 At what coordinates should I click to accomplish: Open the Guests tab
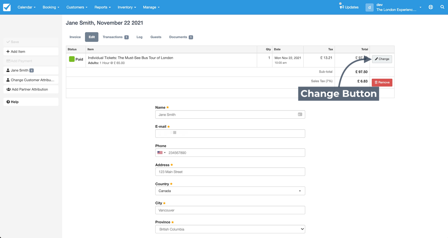tap(156, 37)
